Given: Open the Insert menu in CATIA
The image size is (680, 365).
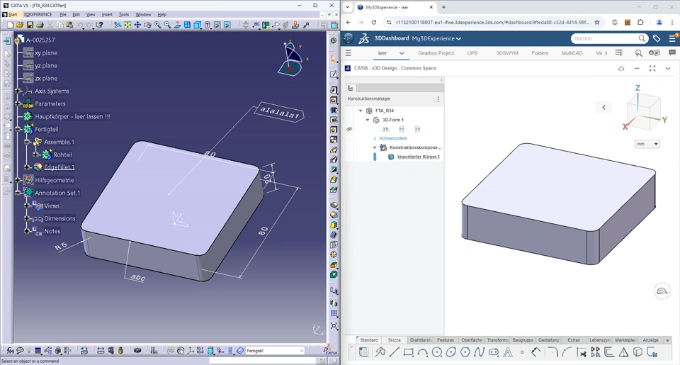Looking at the screenshot, I should 107,14.
